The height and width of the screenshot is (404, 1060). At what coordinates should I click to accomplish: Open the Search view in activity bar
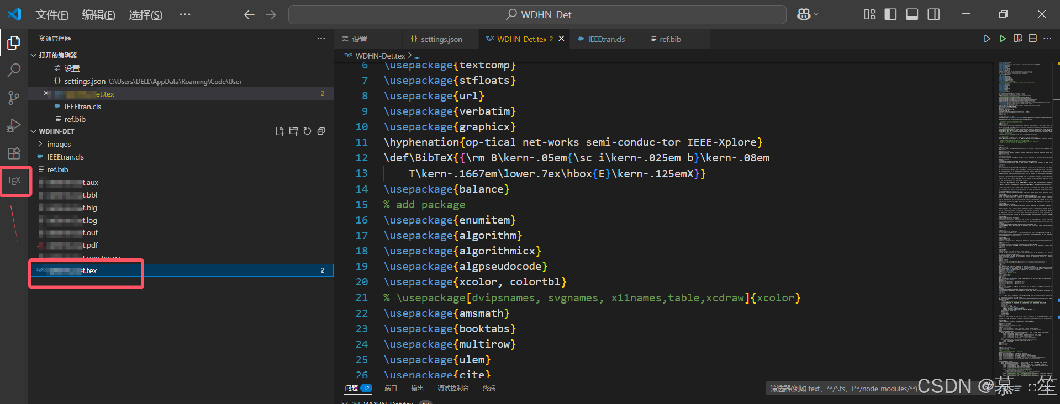point(14,70)
